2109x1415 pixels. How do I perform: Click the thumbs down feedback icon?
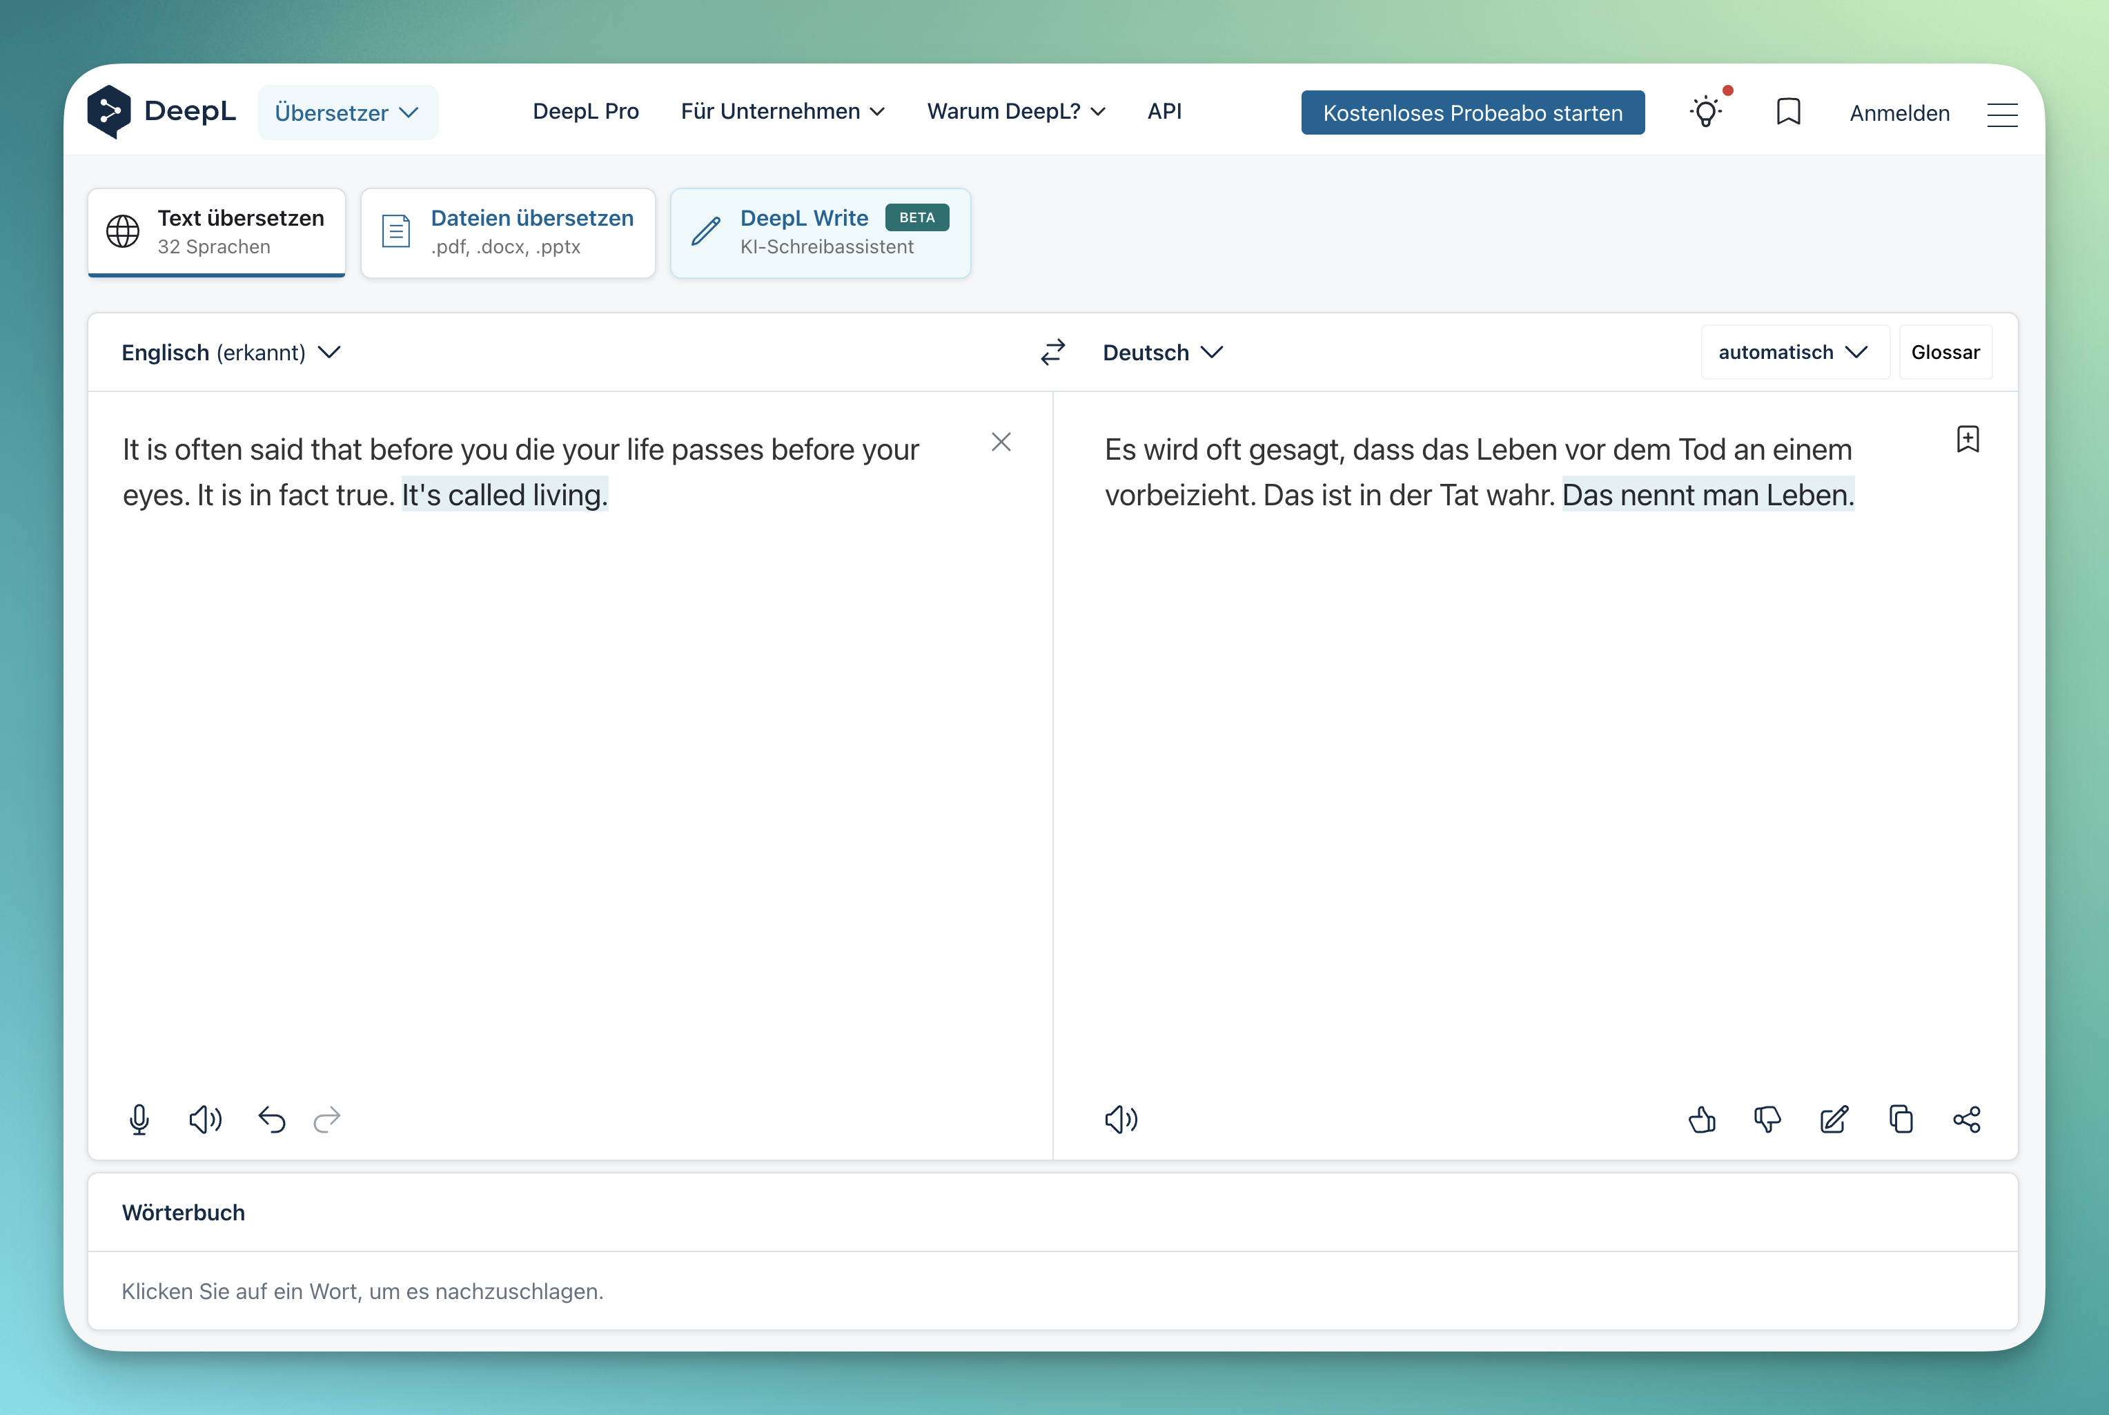(1767, 1119)
